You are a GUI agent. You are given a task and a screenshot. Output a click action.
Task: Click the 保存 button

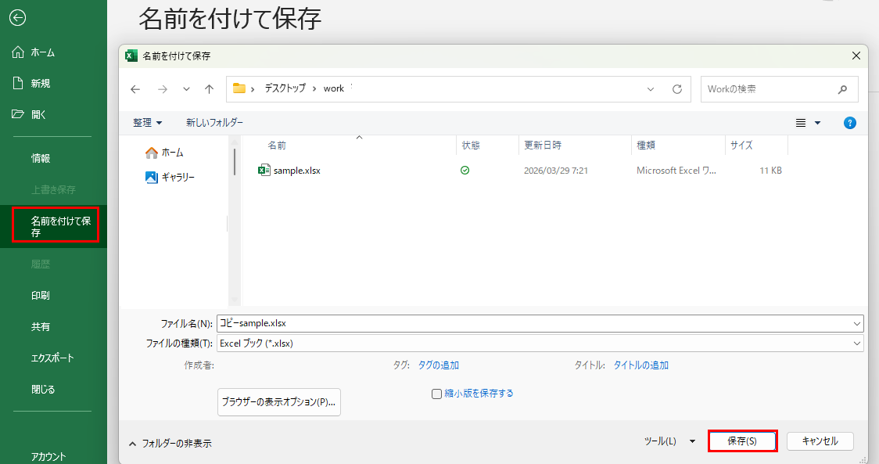[x=741, y=441]
